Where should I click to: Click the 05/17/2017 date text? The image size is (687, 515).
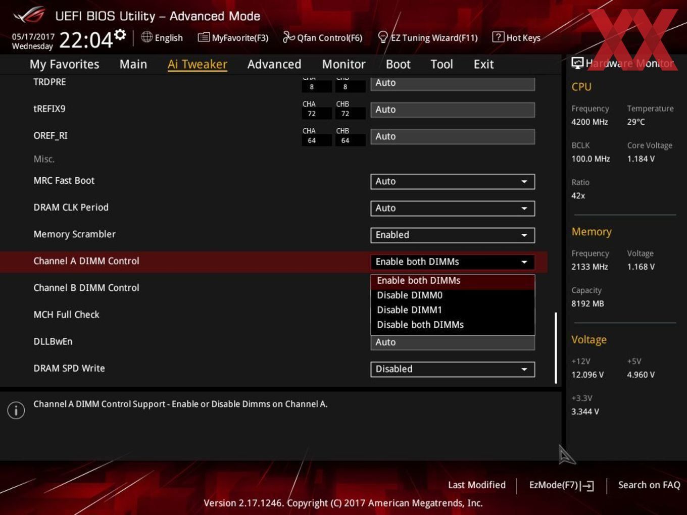[33, 36]
